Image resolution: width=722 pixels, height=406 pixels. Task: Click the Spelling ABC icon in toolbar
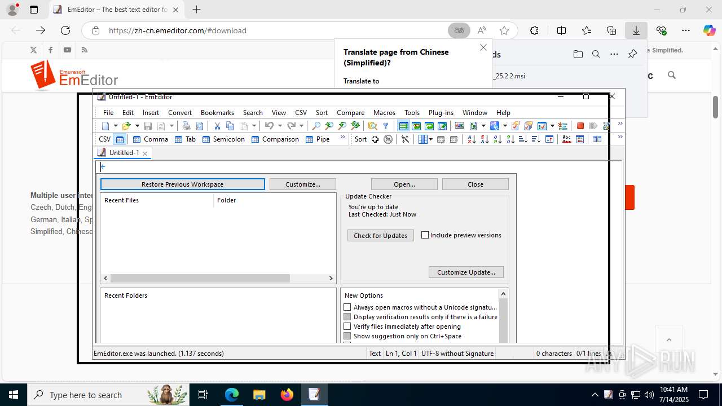460,126
